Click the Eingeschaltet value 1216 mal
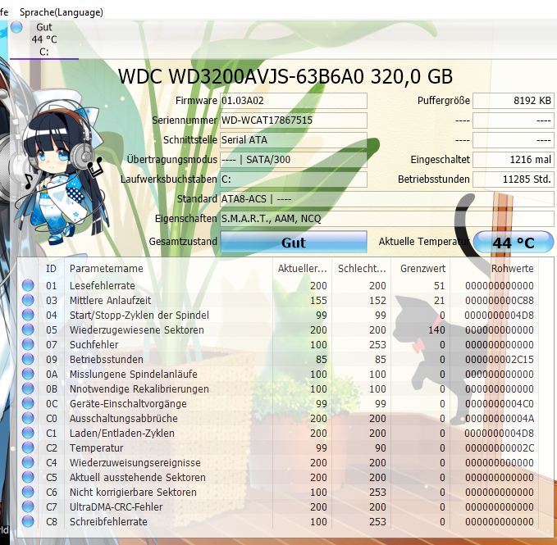The image size is (557, 545). tap(514, 160)
